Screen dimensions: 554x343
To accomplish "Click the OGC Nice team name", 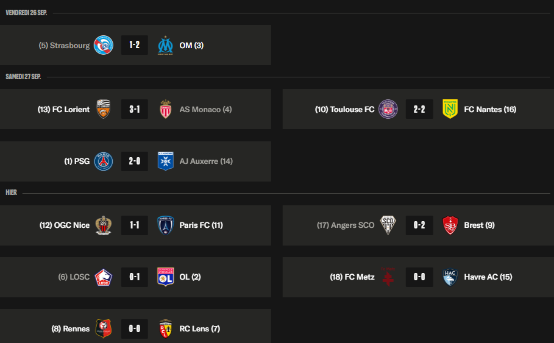I will pyautogui.click(x=65, y=225).
